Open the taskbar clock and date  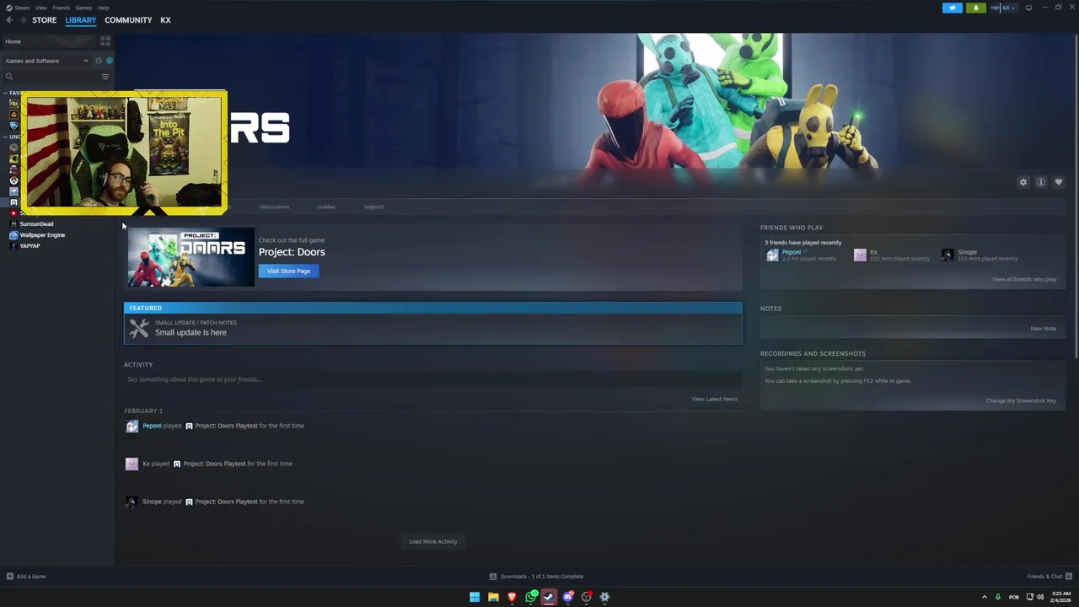1060,597
